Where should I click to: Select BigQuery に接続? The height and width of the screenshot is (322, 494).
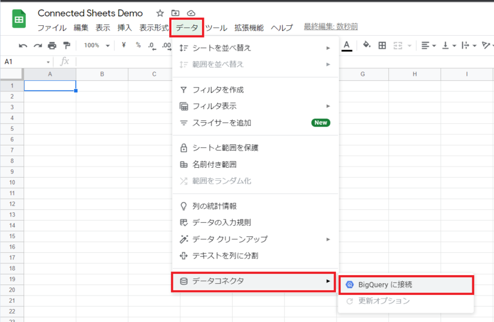tap(406, 285)
